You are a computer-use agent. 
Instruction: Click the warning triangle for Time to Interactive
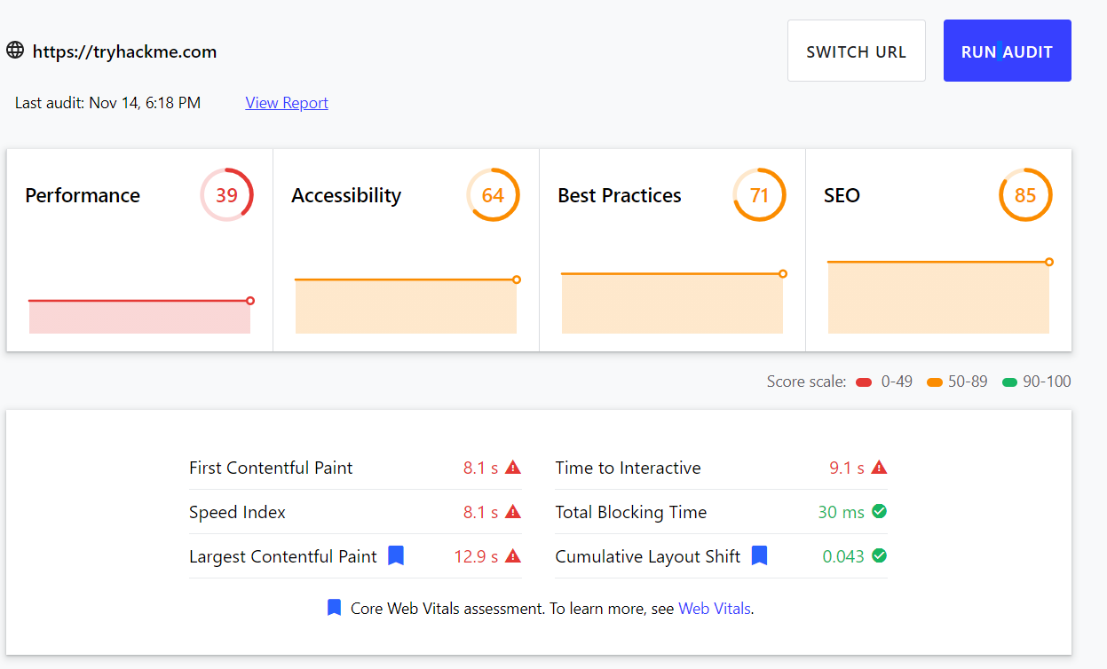click(x=879, y=468)
